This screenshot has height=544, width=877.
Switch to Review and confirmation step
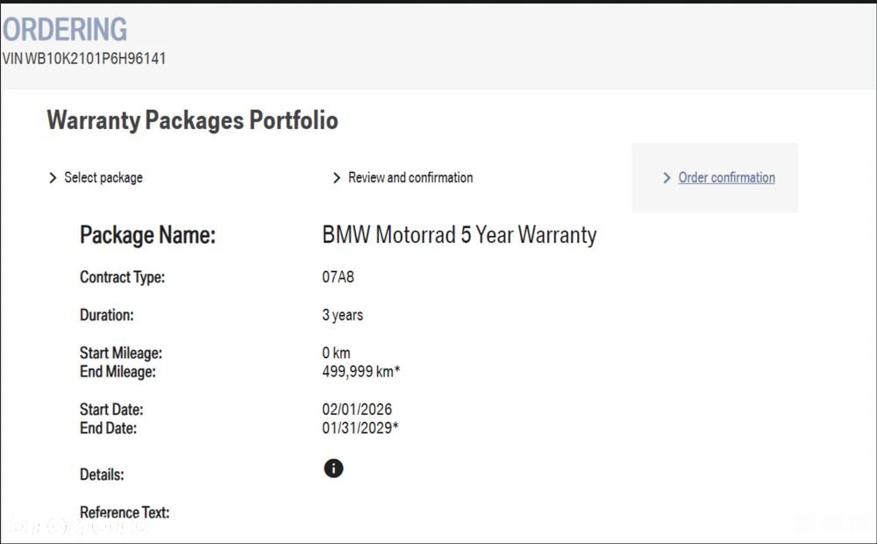(410, 178)
